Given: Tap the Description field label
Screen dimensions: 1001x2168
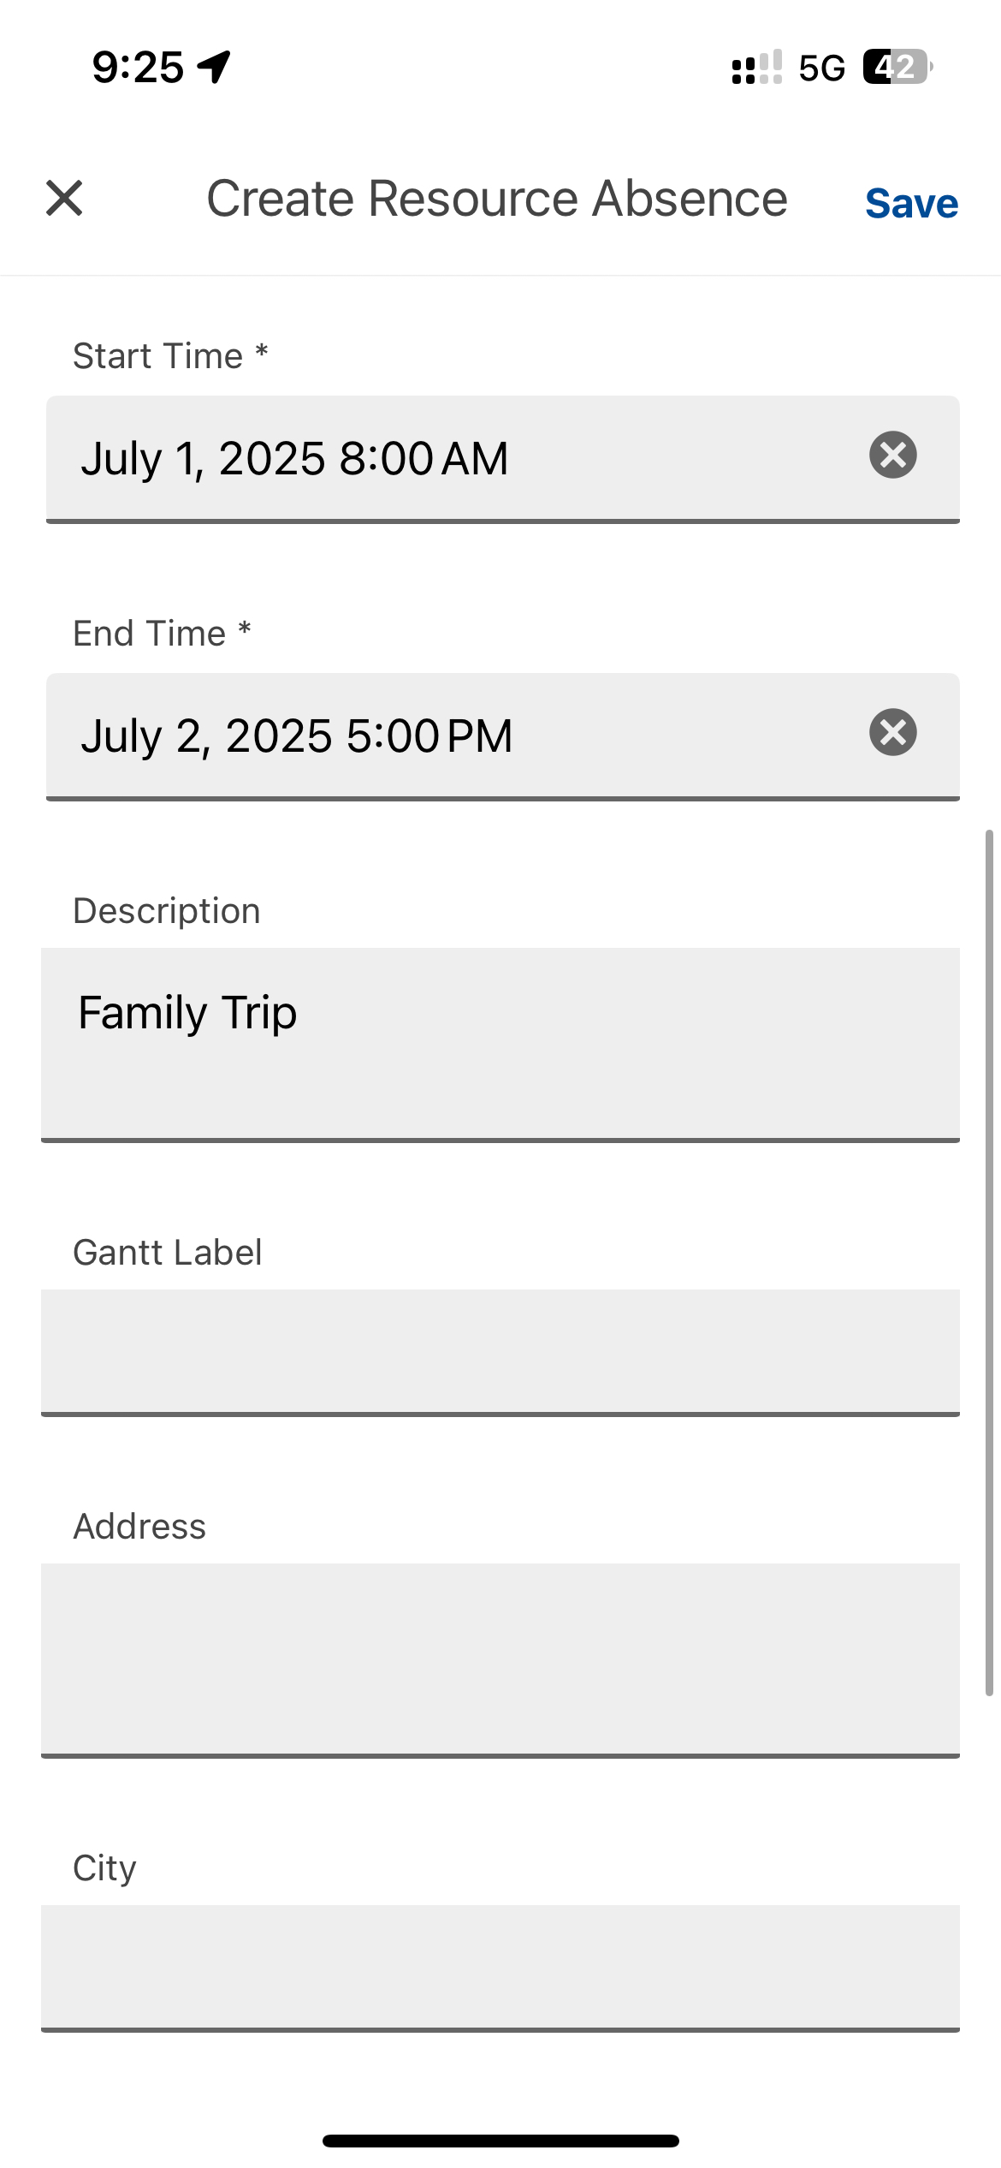Looking at the screenshot, I should [167, 911].
